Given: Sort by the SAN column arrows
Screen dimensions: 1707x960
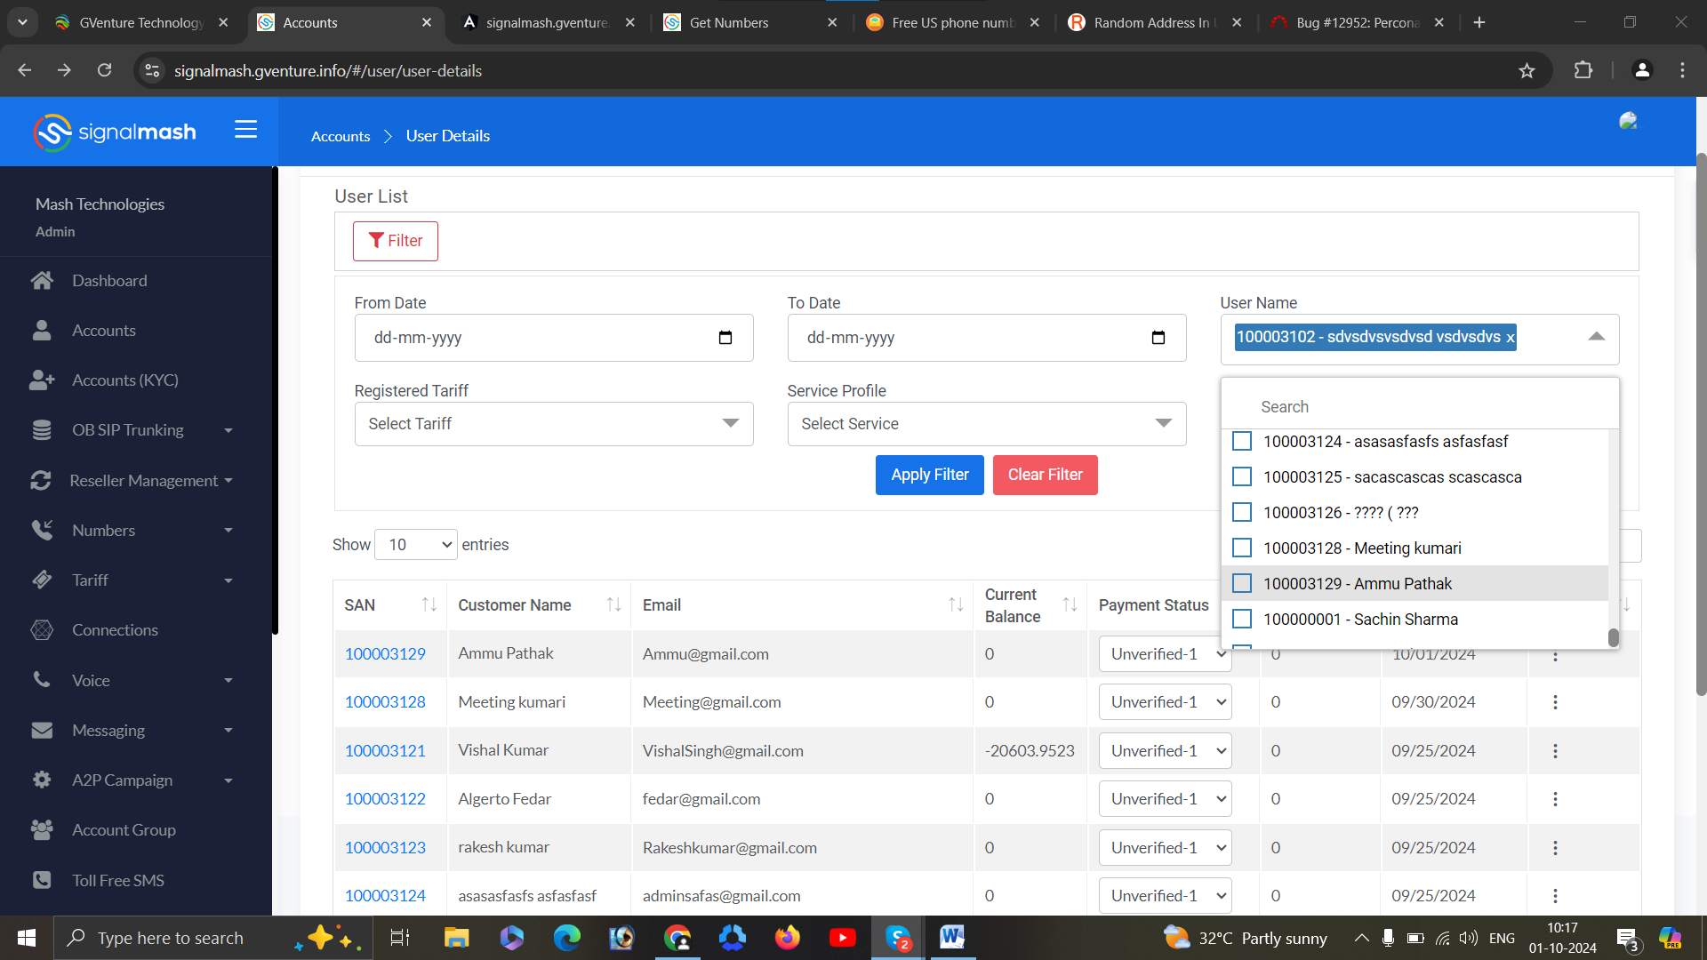Looking at the screenshot, I should (x=429, y=605).
